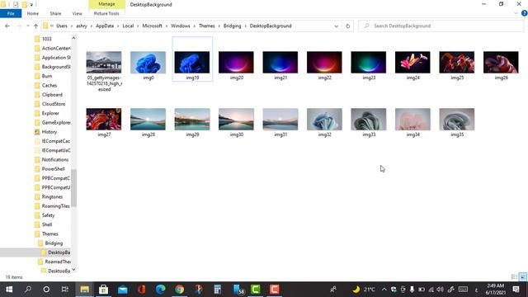Switch to the Home ribbon tab

[33, 13]
